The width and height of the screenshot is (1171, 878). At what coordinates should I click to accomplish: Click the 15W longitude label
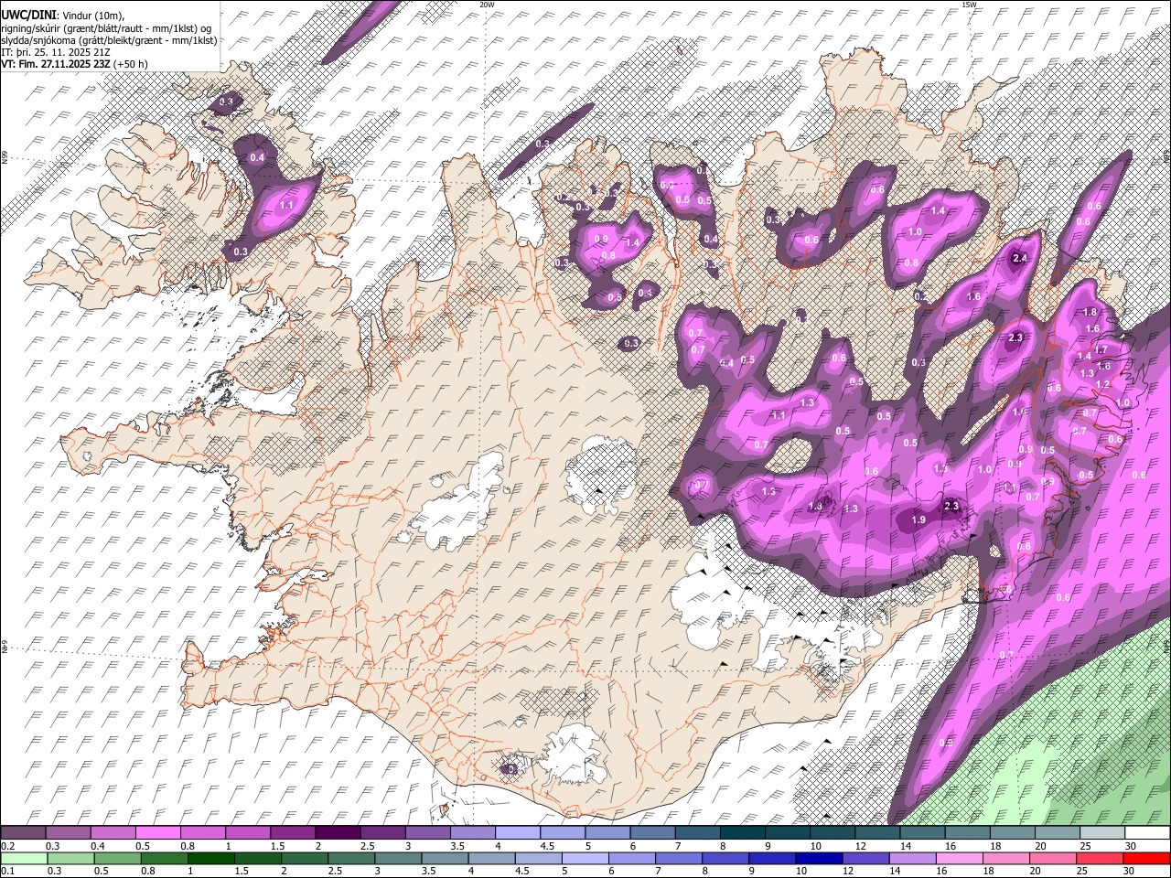tap(969, 5)
